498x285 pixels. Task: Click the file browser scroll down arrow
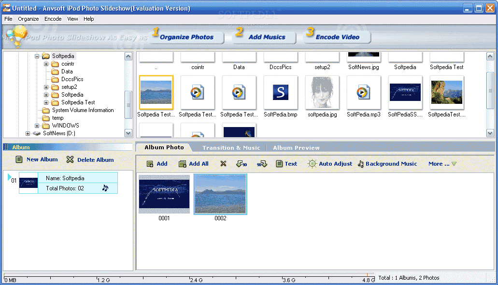click(x=490, y=133)
